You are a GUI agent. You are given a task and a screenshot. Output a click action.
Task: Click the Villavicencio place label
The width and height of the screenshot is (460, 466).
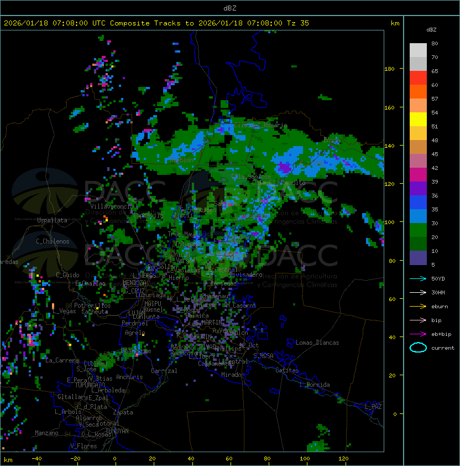click(112, 206)
